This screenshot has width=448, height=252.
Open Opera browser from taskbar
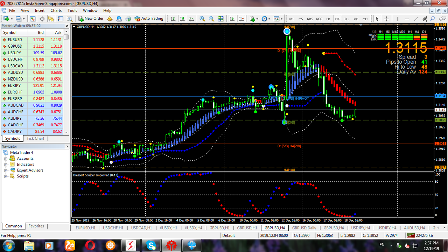[90, 246]
